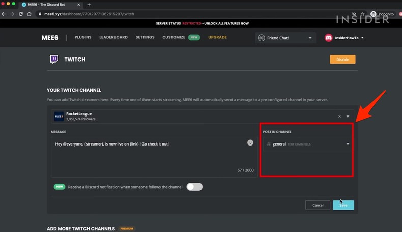402x232 pixels.
Task: Go back using the browser back arrow
Action: (x=4, y=14)
